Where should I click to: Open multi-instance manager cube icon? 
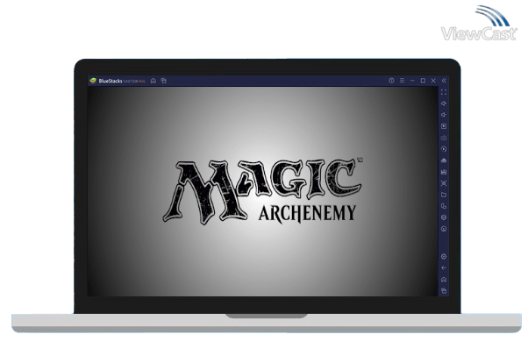[x=444, y=217]
